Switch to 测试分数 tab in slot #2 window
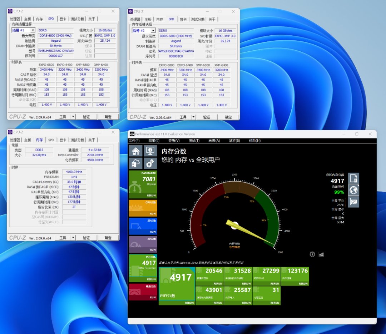Image resolution: width=386 pixels, height=334 pixels. [197, 19]
